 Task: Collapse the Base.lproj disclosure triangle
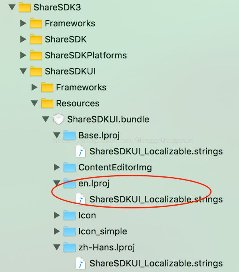click(57, 135)
